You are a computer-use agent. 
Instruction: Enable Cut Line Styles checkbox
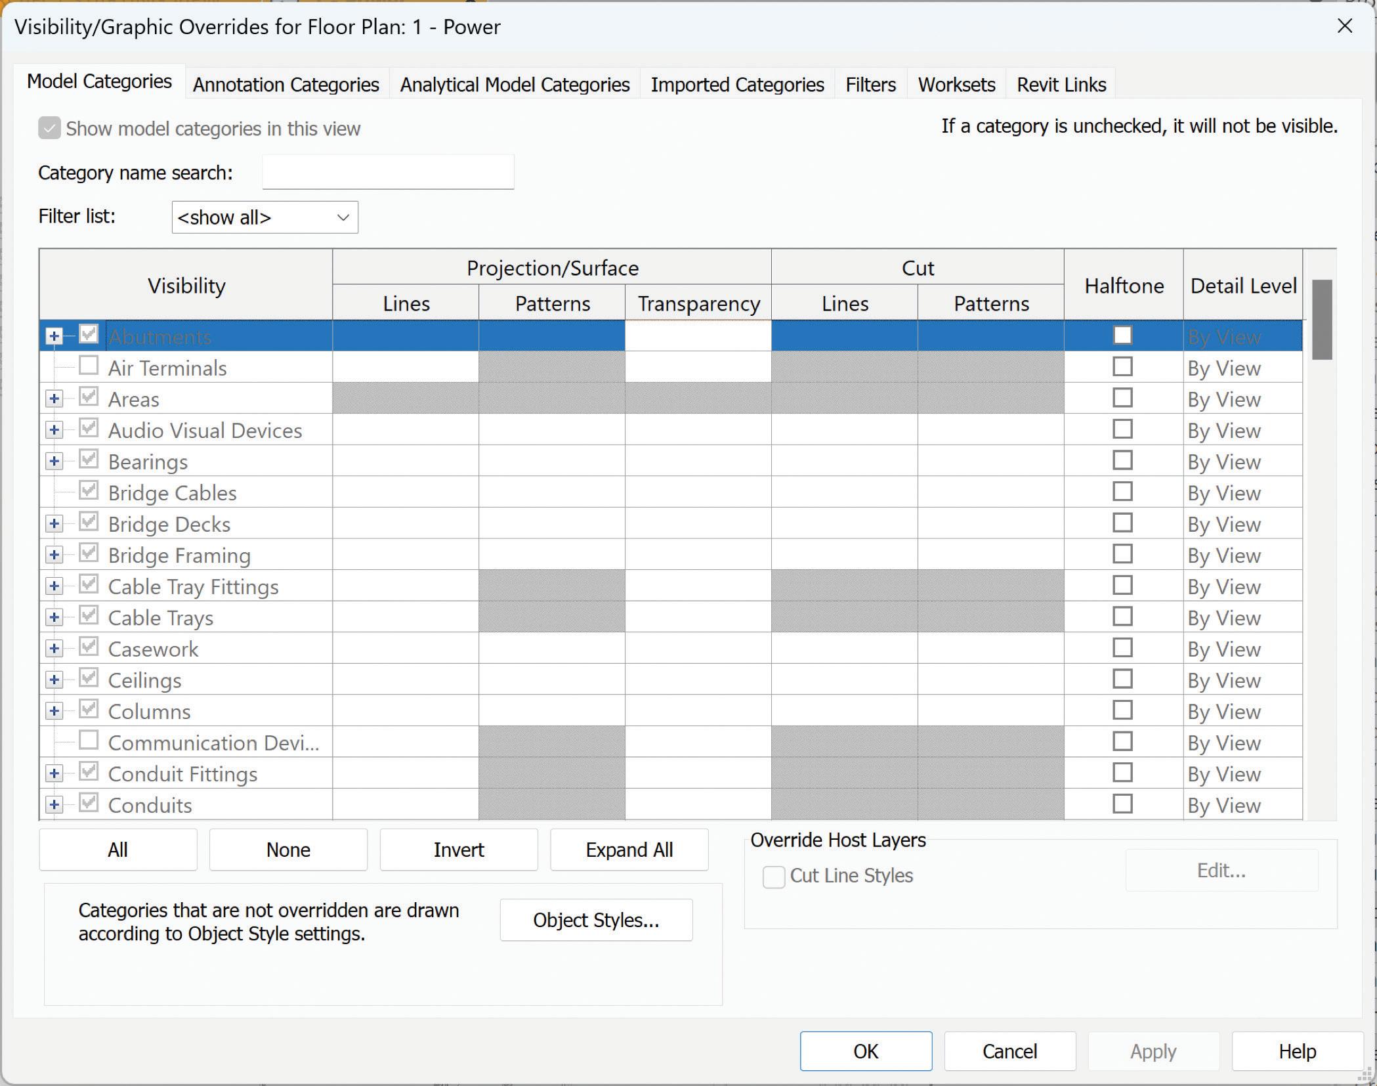click(774, 877)
